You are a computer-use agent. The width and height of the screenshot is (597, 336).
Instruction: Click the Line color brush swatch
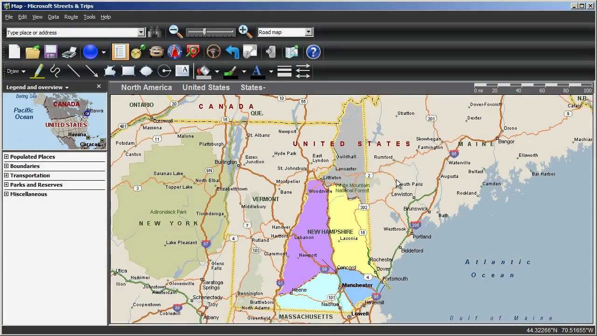click(230, 71)
